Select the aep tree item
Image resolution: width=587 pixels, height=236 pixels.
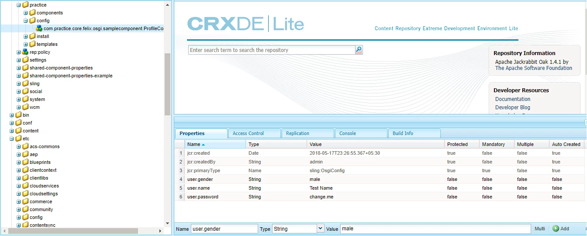[34, 154]
